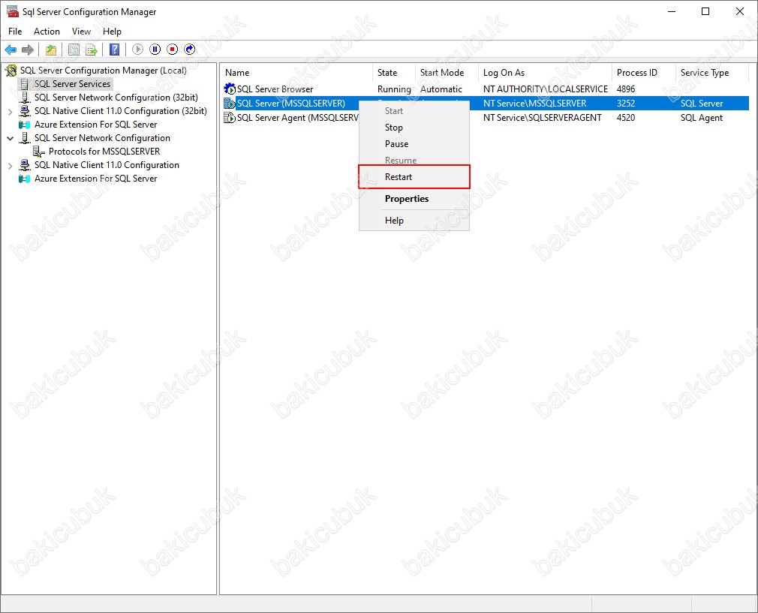Click process ID 4896

tap(626, 89)
